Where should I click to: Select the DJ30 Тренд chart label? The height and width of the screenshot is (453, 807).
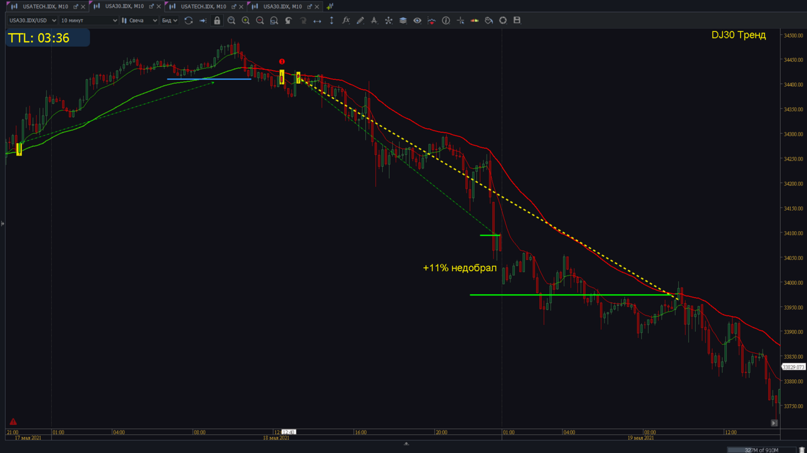[x=738, y=35]
